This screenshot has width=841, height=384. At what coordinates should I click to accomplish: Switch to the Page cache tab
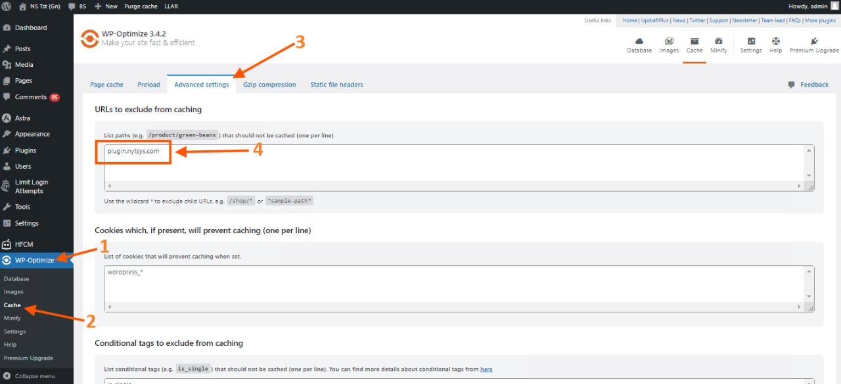pyautogui.click(x=106, y=85)
